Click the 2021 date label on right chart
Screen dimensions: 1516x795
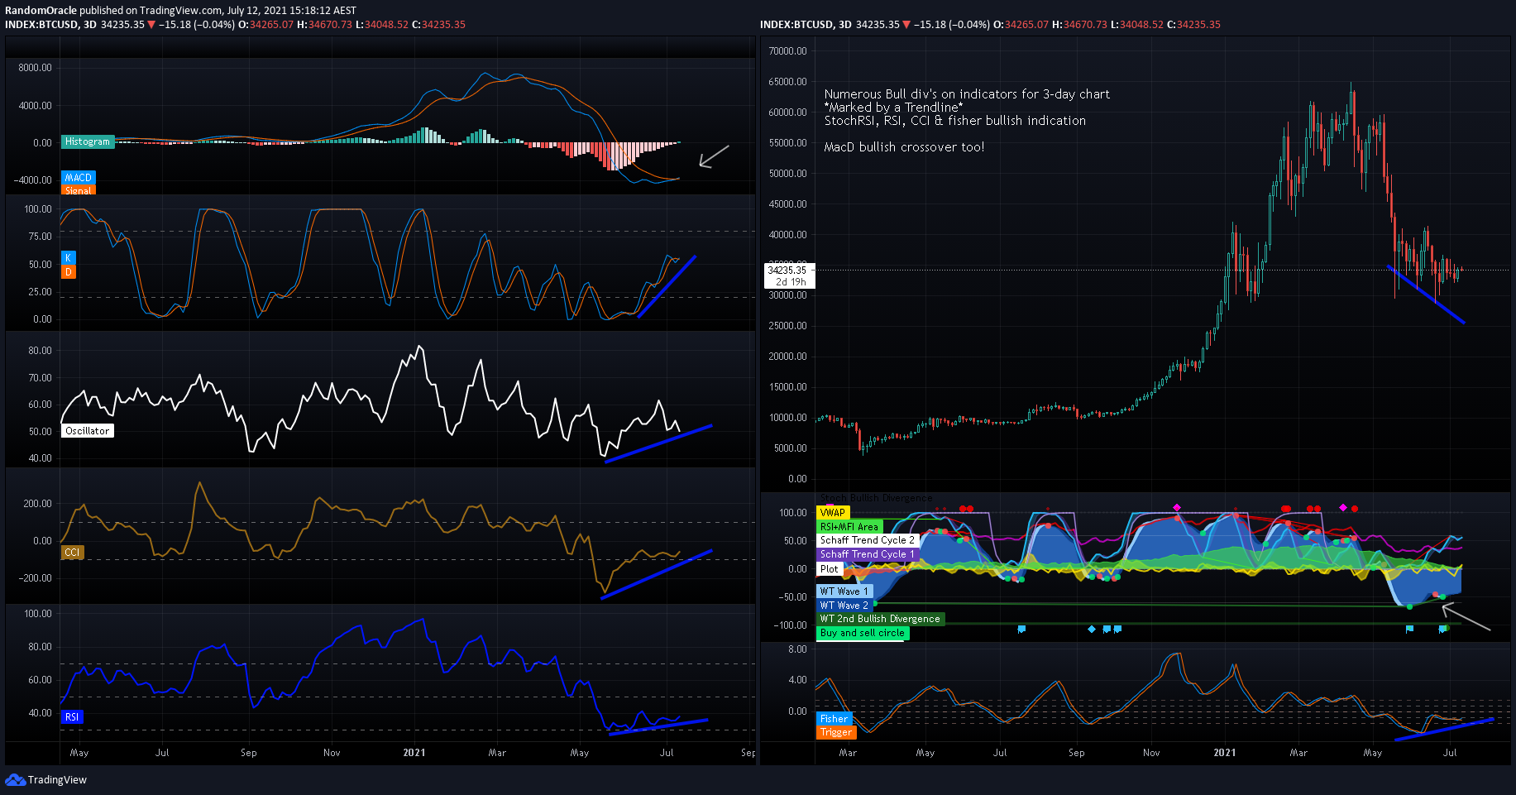1225,752
